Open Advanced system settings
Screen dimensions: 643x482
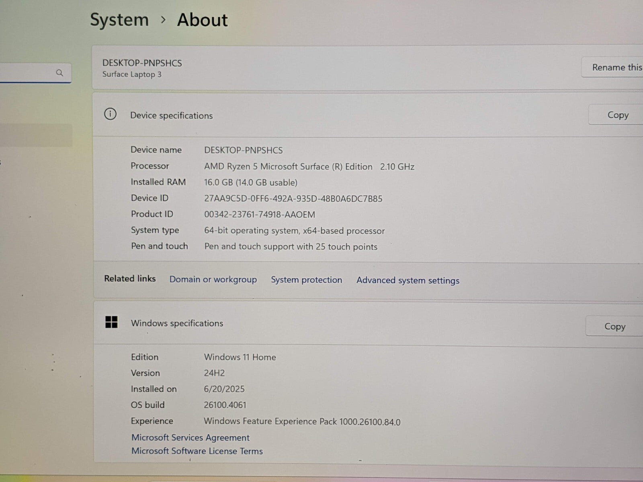point(408,280)
